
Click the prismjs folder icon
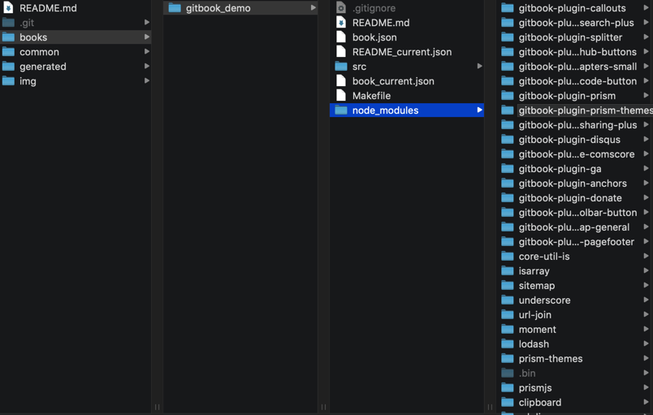point(508,387)
